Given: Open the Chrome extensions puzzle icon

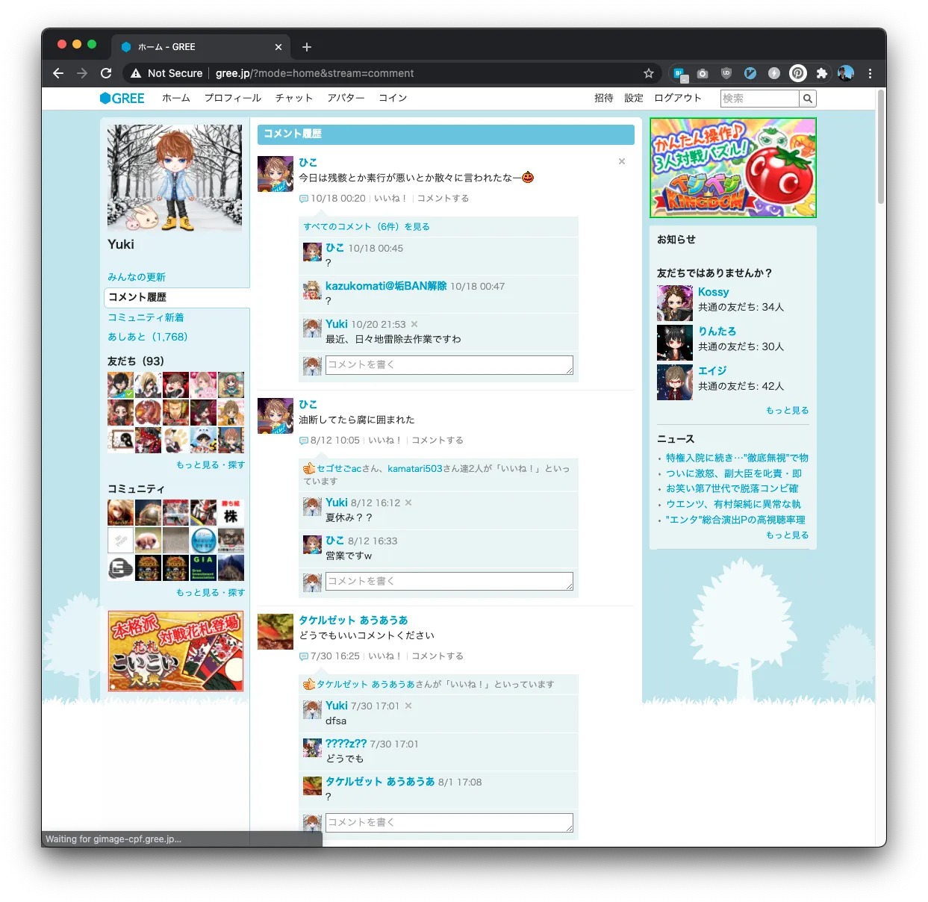Looking at the screenshot, I should (821, 73).
